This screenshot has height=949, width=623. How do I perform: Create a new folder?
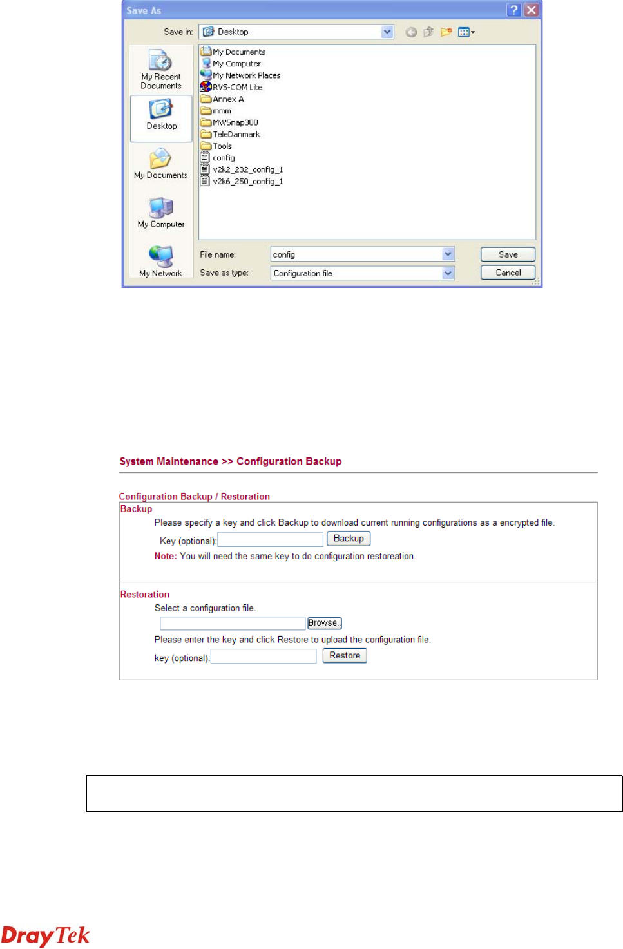point(446,32)
